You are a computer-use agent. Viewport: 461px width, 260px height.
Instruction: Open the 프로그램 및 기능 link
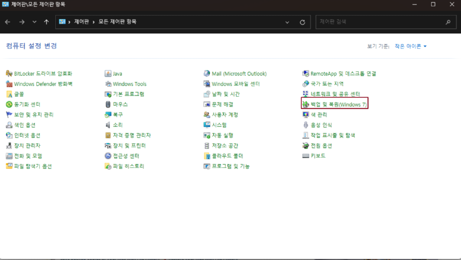[x=231, y=166]
